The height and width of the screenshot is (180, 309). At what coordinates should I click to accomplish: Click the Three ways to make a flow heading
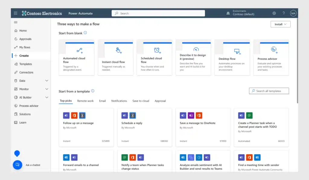point(78,24)
